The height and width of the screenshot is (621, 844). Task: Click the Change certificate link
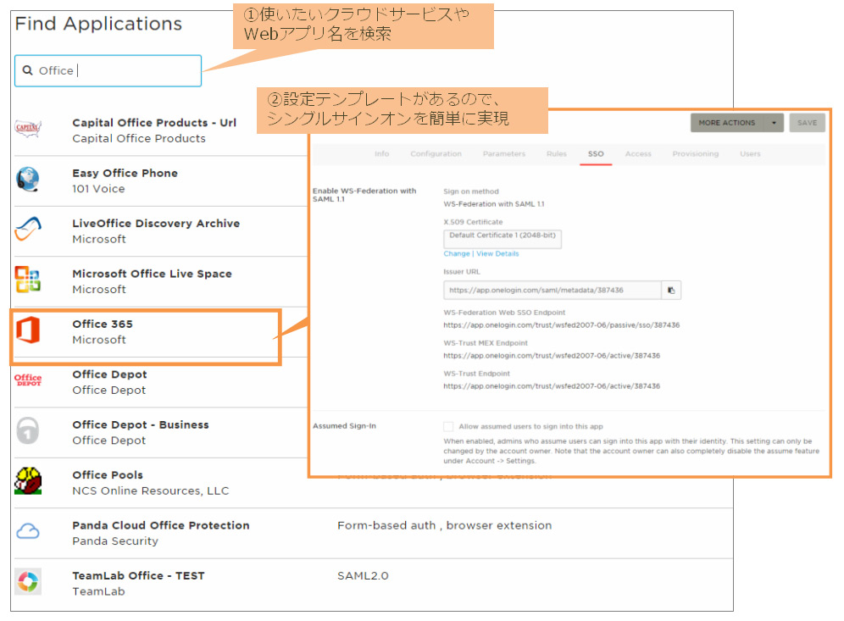pyautogui.click(x=457, y=254)
